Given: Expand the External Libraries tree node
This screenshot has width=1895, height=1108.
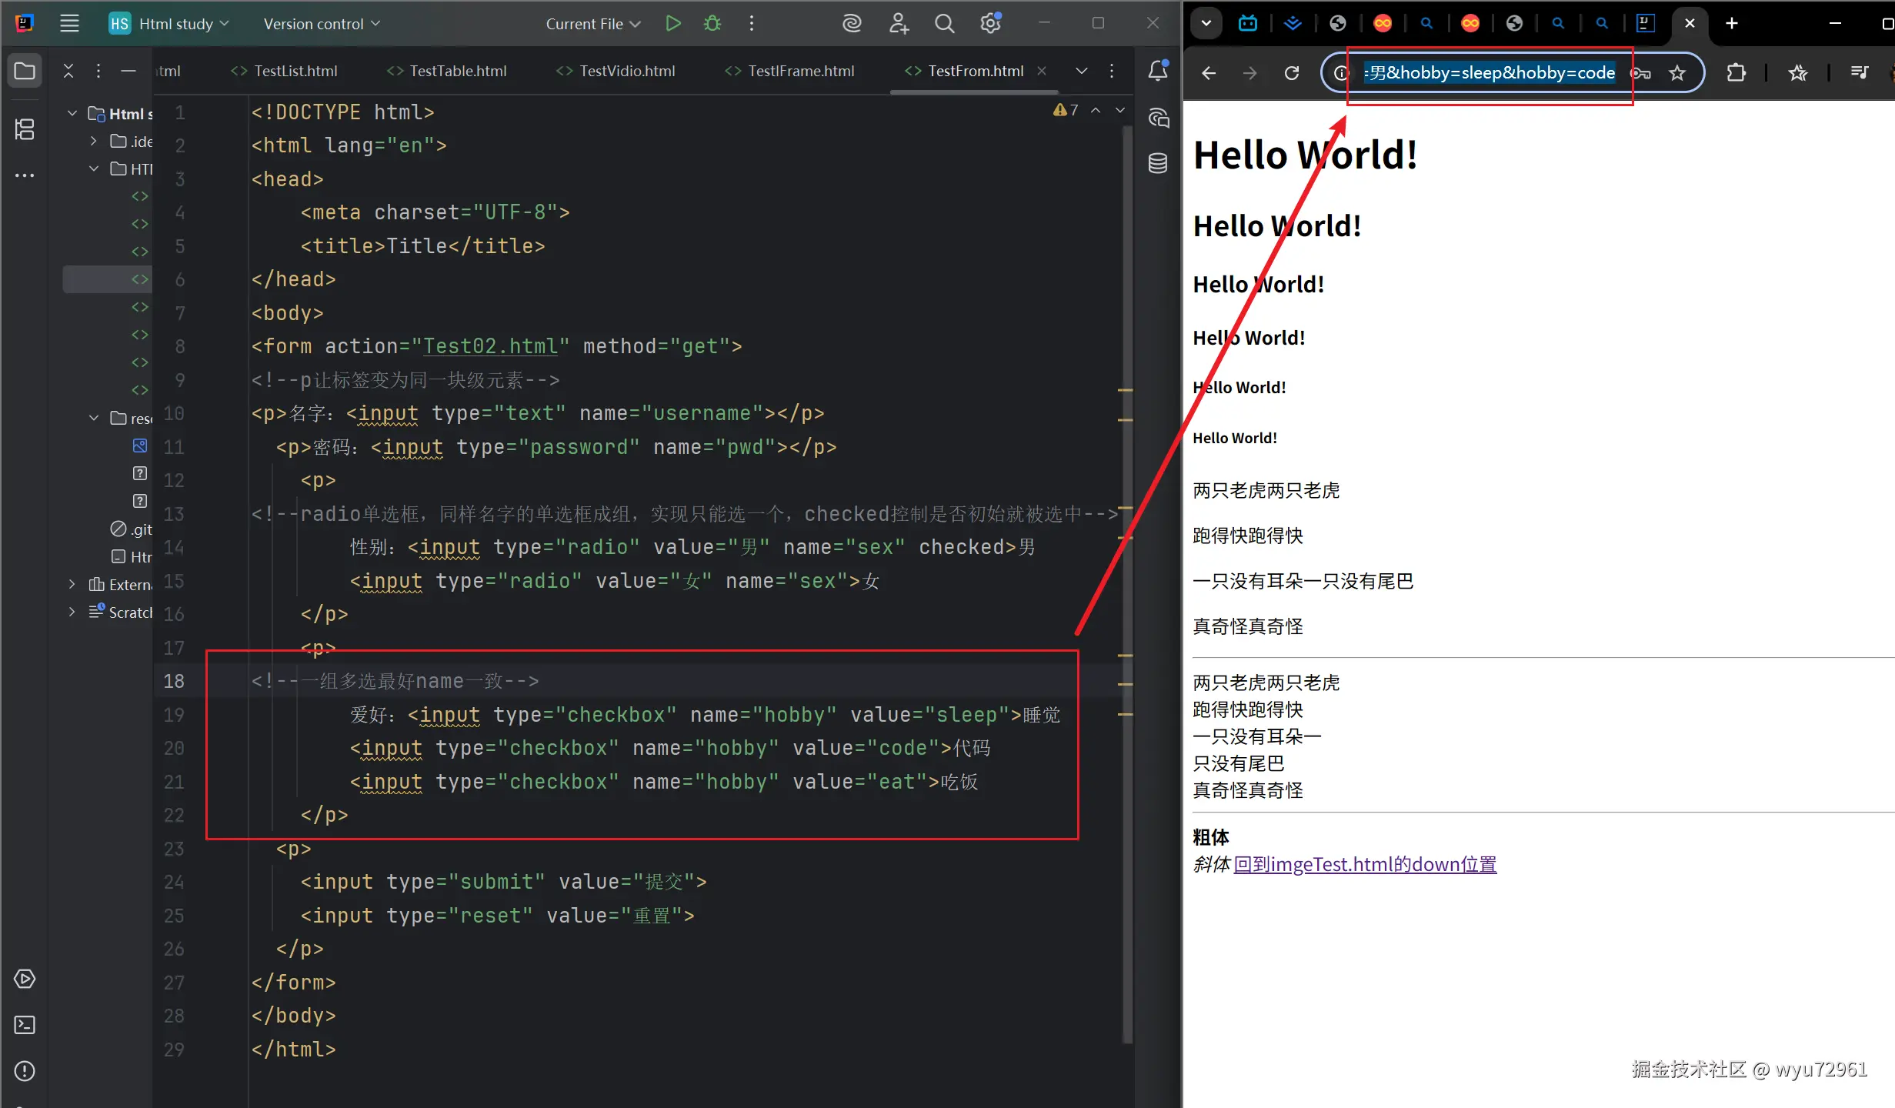Looking at the screenshot, I should 72,584.
